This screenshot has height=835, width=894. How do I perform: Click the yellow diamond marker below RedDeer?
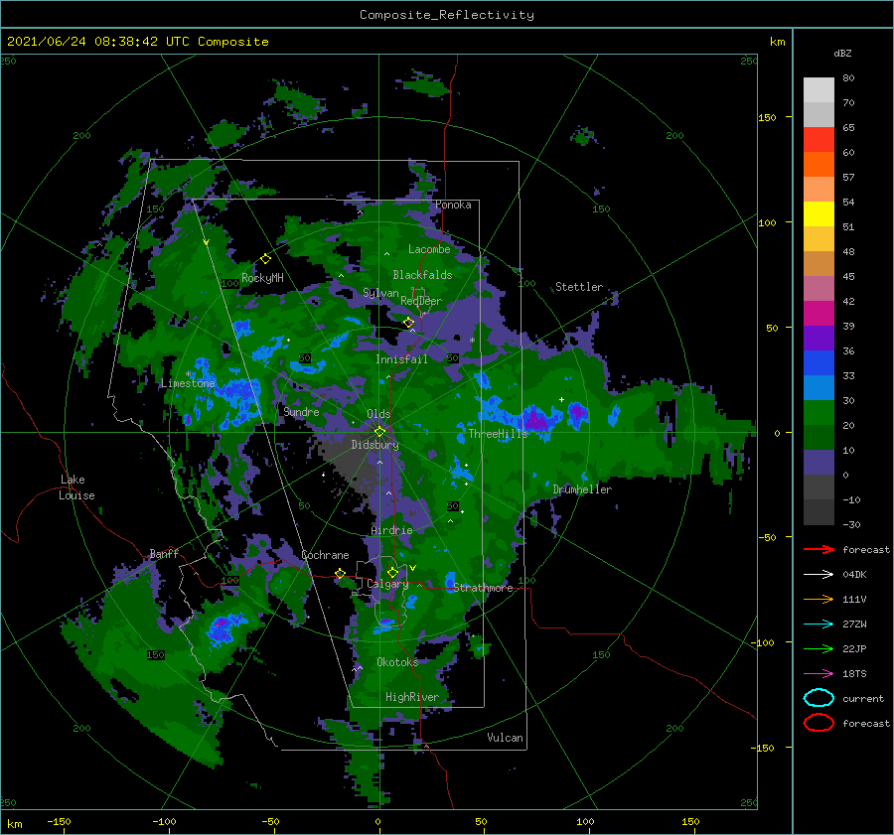tap(408, 323)
